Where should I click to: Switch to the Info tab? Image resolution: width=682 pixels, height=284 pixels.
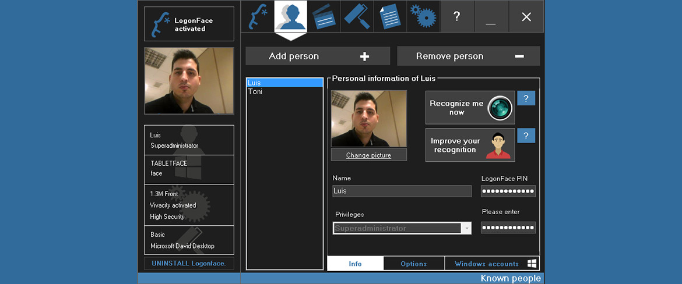click(x=356, y=264)
